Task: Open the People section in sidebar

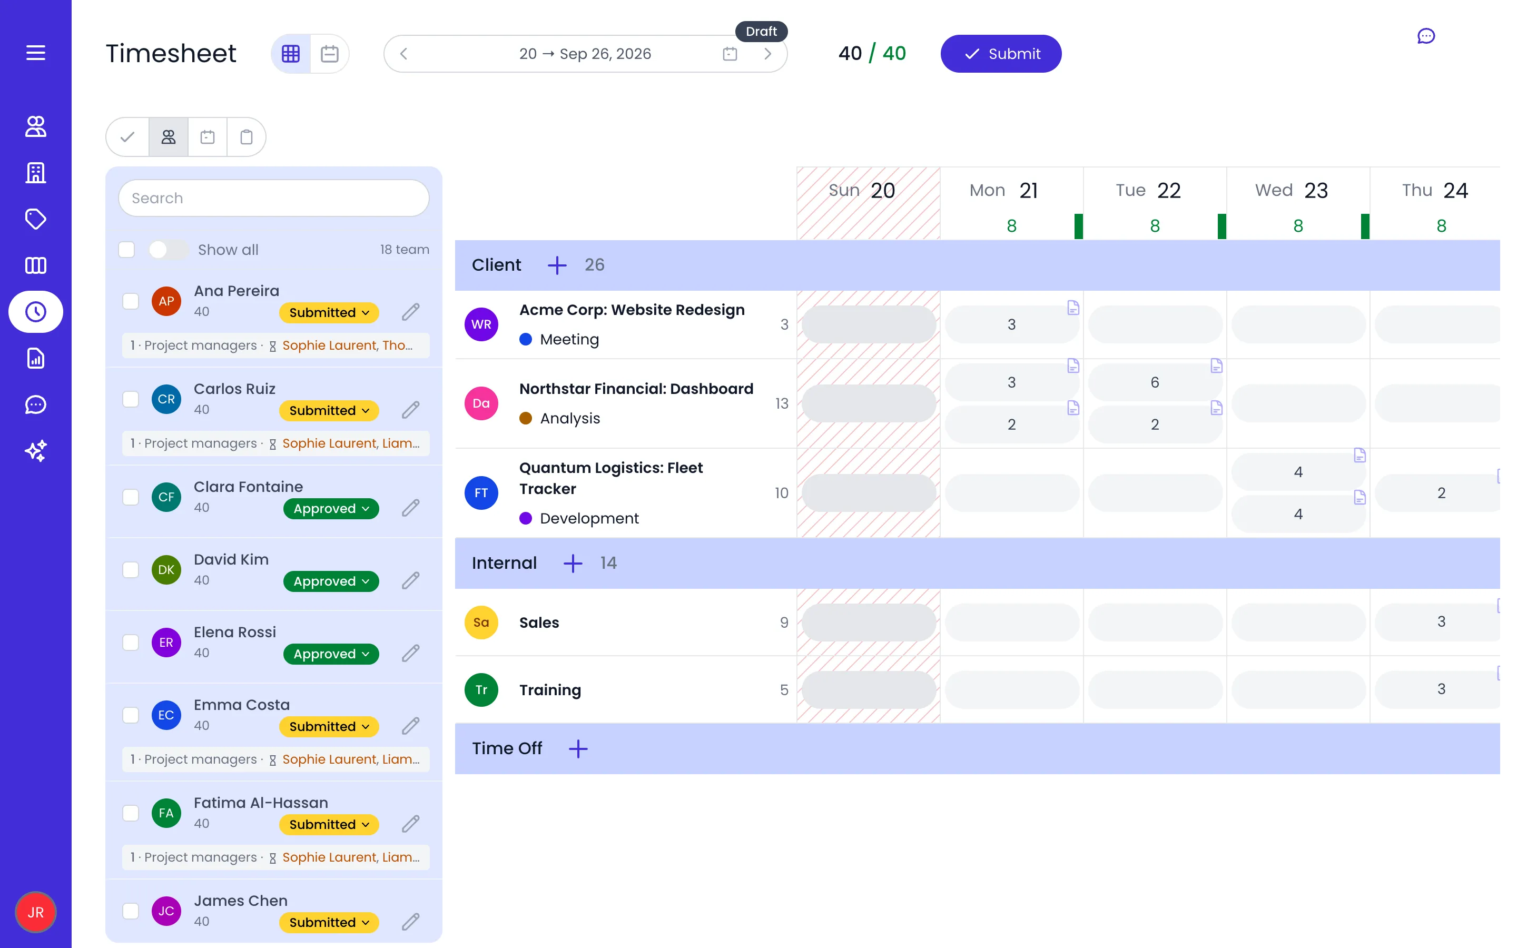Action: pyautogui.click(x=36, y=126)
